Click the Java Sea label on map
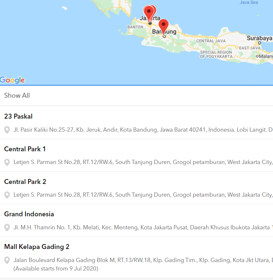The image size is (273, 280). click(x=249, y=3)
